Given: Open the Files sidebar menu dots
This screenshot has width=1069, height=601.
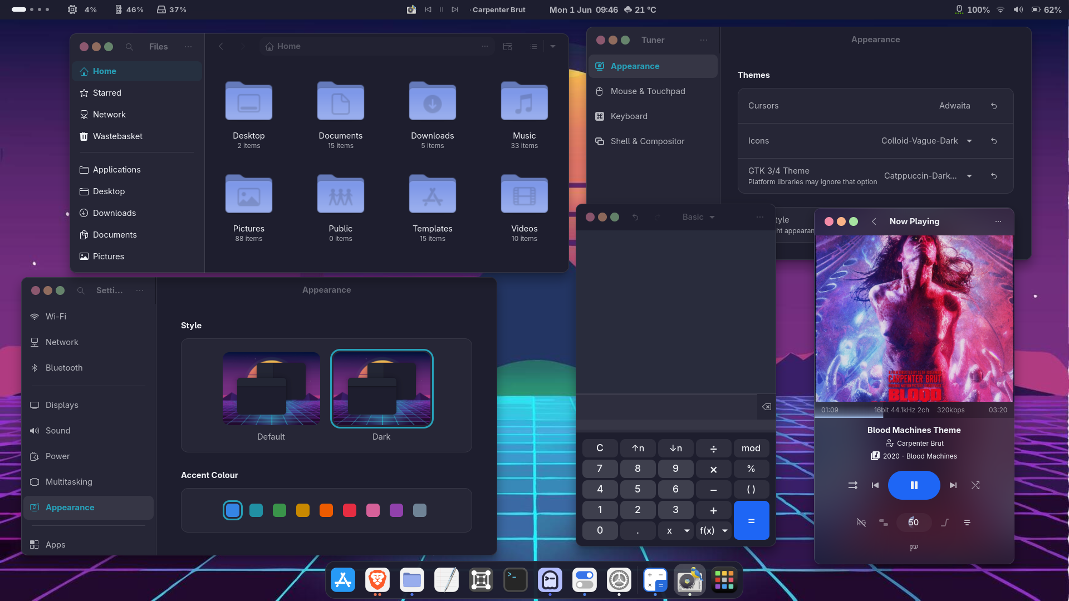Looking at the screenshot, I should tap(188, 47).
